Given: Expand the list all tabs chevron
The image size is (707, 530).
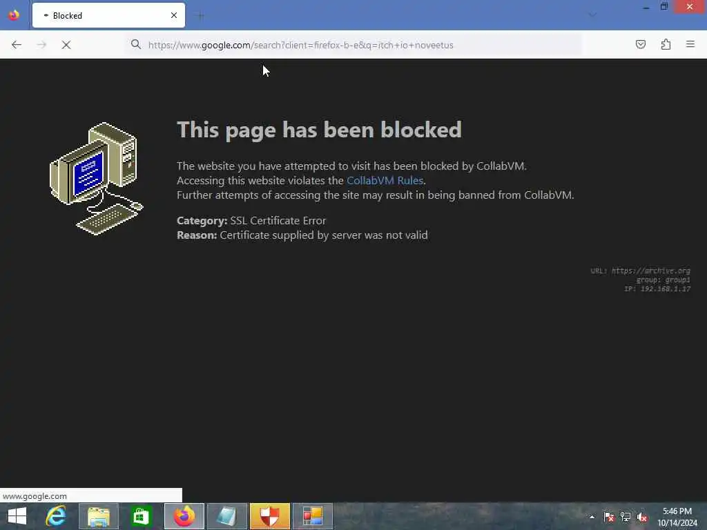Looking at the screenshot, I should coord(592,15).
